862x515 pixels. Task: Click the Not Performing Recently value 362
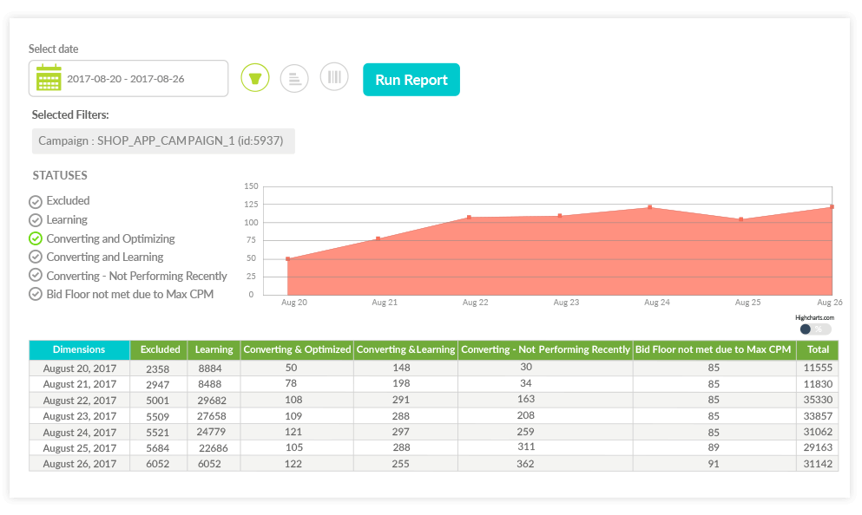click(x=525, y=464)
